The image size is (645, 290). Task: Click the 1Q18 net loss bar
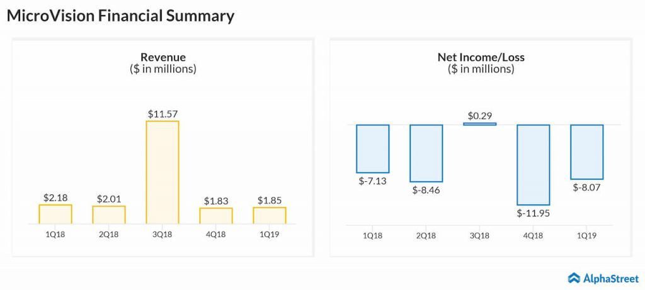(373, 148)
